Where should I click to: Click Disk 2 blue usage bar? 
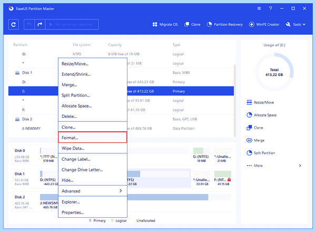tap(167, 197)
